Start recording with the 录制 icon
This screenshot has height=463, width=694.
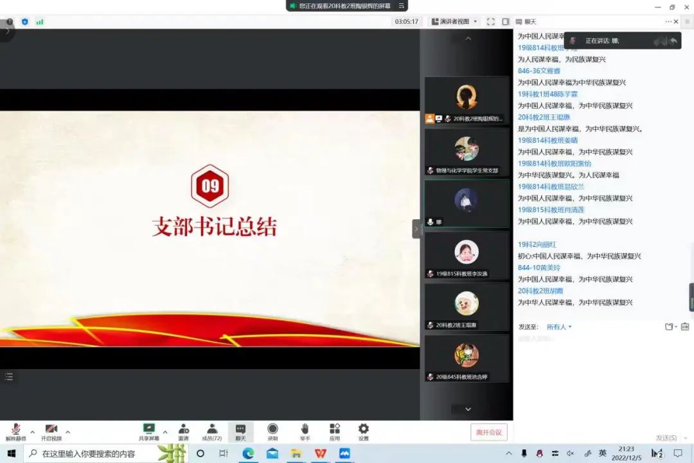point(272,431)
